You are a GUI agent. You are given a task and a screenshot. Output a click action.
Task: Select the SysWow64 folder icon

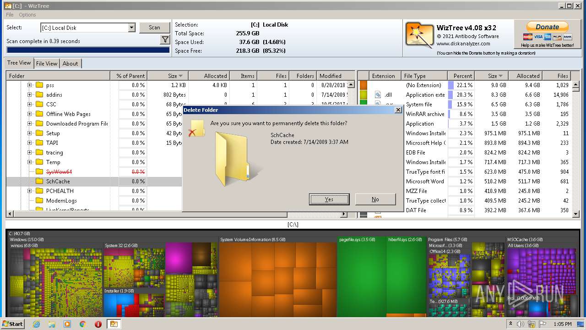(39, 172)
